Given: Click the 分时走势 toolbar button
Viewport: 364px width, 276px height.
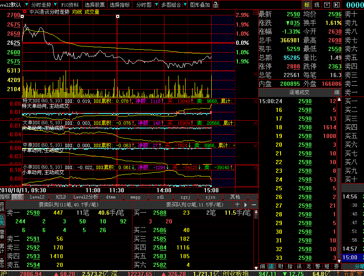Looking at the screenshot, I should pyautogui.click(x=41, y=5).
